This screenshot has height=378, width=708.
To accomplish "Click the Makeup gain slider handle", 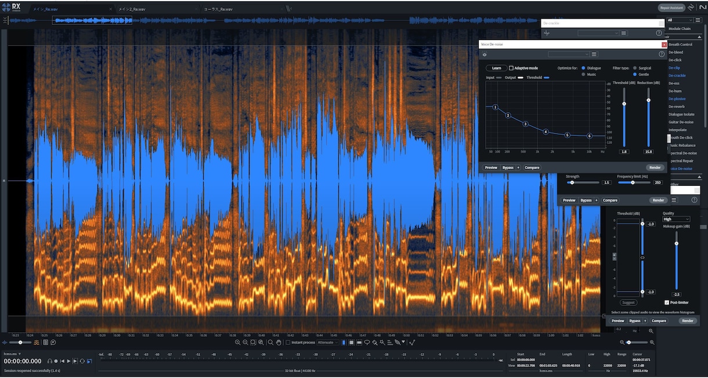I will 676,243.
